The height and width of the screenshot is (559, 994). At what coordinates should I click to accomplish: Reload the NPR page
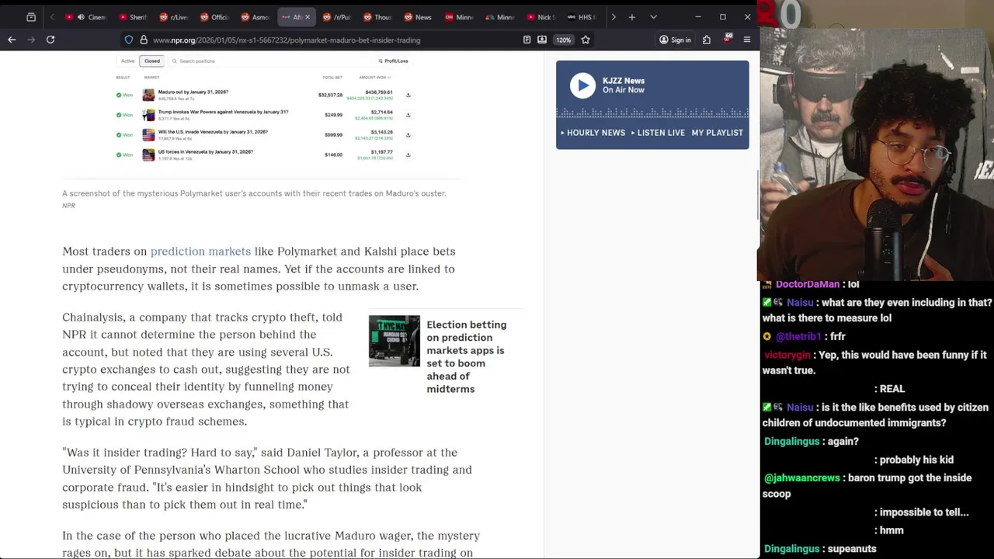point(50,40)
